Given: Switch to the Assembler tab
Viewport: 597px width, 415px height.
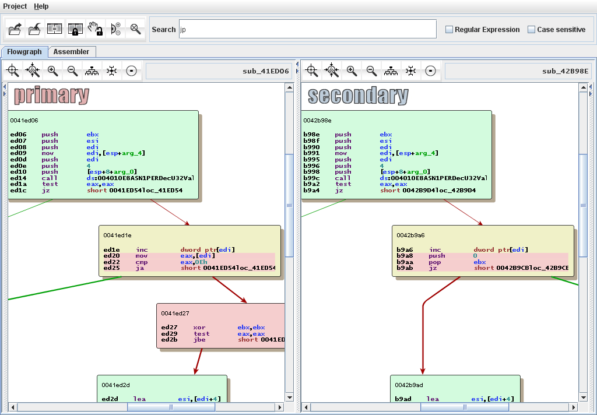Looking at the screenshot, I should coord(72,51).
